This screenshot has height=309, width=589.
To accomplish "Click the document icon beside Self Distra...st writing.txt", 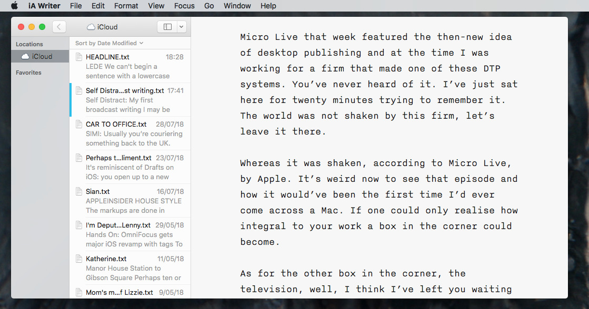I will tap(79, 90).
